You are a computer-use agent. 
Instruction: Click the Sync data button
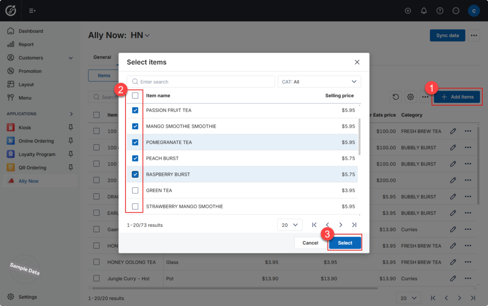pos(447,35)
